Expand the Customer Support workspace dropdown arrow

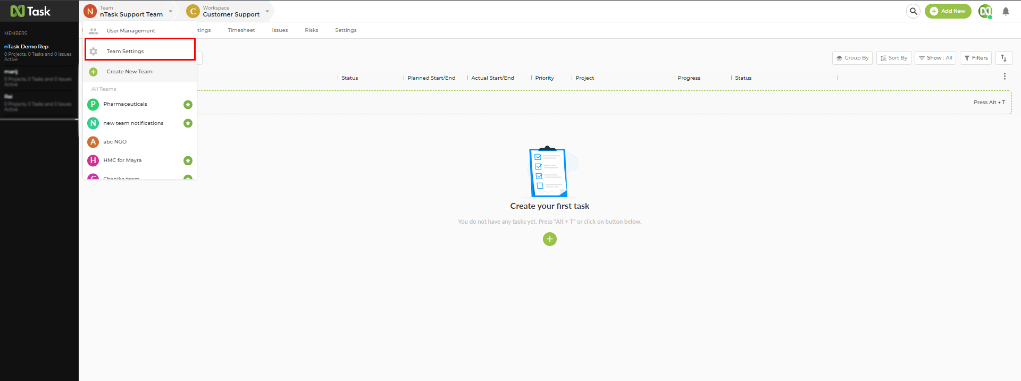click(267, 11)
